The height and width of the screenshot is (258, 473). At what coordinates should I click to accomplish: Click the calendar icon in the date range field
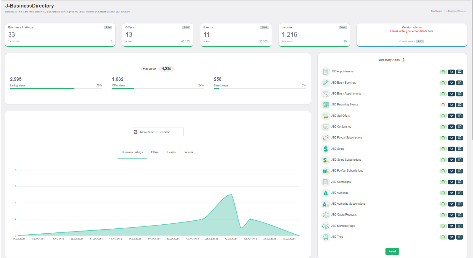tap(135, 132)
